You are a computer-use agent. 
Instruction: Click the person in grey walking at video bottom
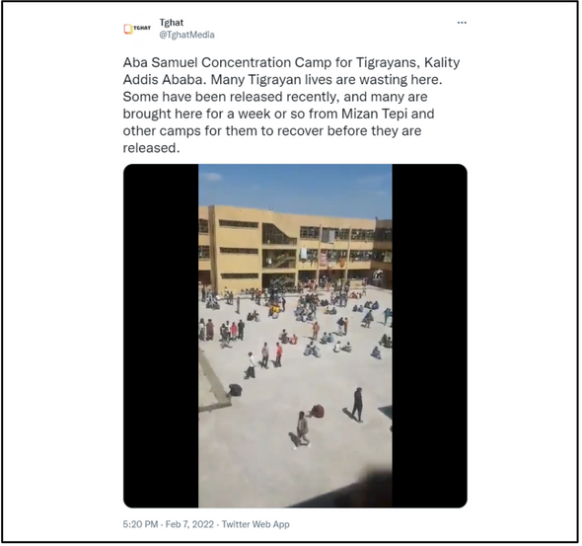pos(303,429)
